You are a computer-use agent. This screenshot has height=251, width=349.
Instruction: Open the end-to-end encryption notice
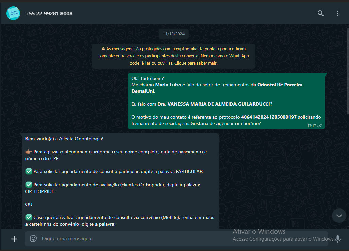click(174, 56)
